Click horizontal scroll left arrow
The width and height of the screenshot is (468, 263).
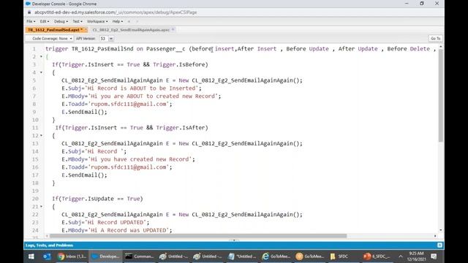coord(47,236)
